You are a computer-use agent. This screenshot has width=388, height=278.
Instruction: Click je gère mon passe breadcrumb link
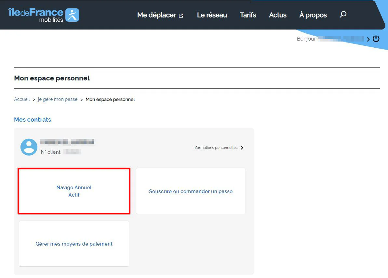(x=58, y=99)
